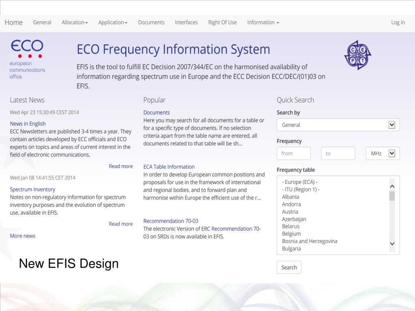415x311 pixels.
Task: Select Bosnia and Herzegovina in the list
Action: pyautogui.click(x=310, y=241)
